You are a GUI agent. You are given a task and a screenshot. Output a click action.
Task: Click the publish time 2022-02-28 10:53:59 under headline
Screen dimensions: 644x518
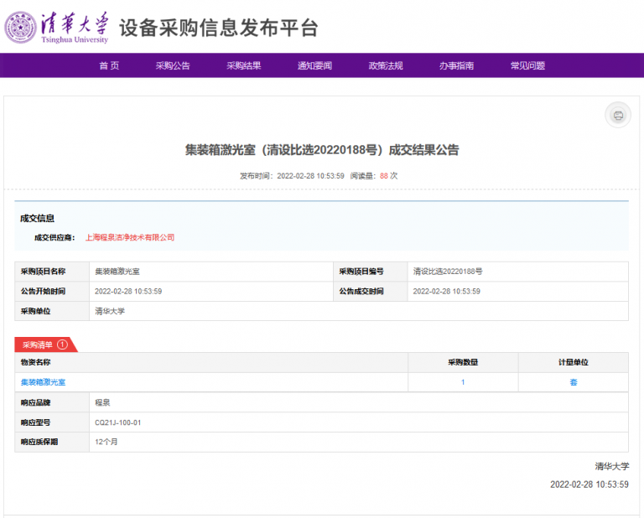pyautogui.click(x=310, y=176)
